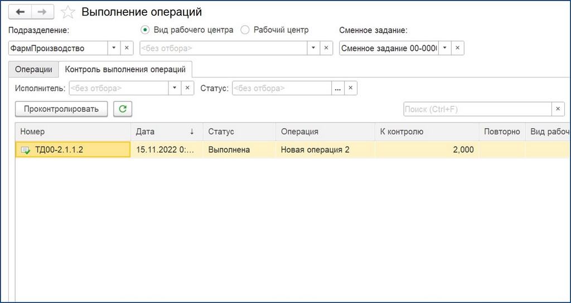Clear the Исполнитель filter with its X
Image resolution: width=571 pixels, height=303 pixels.
coord(187,88)
